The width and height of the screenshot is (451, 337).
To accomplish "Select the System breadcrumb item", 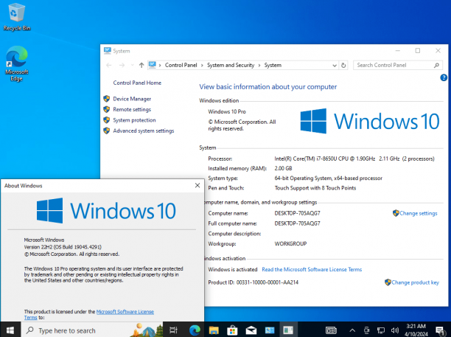I will pyautogui.click(x=273, y=66).
